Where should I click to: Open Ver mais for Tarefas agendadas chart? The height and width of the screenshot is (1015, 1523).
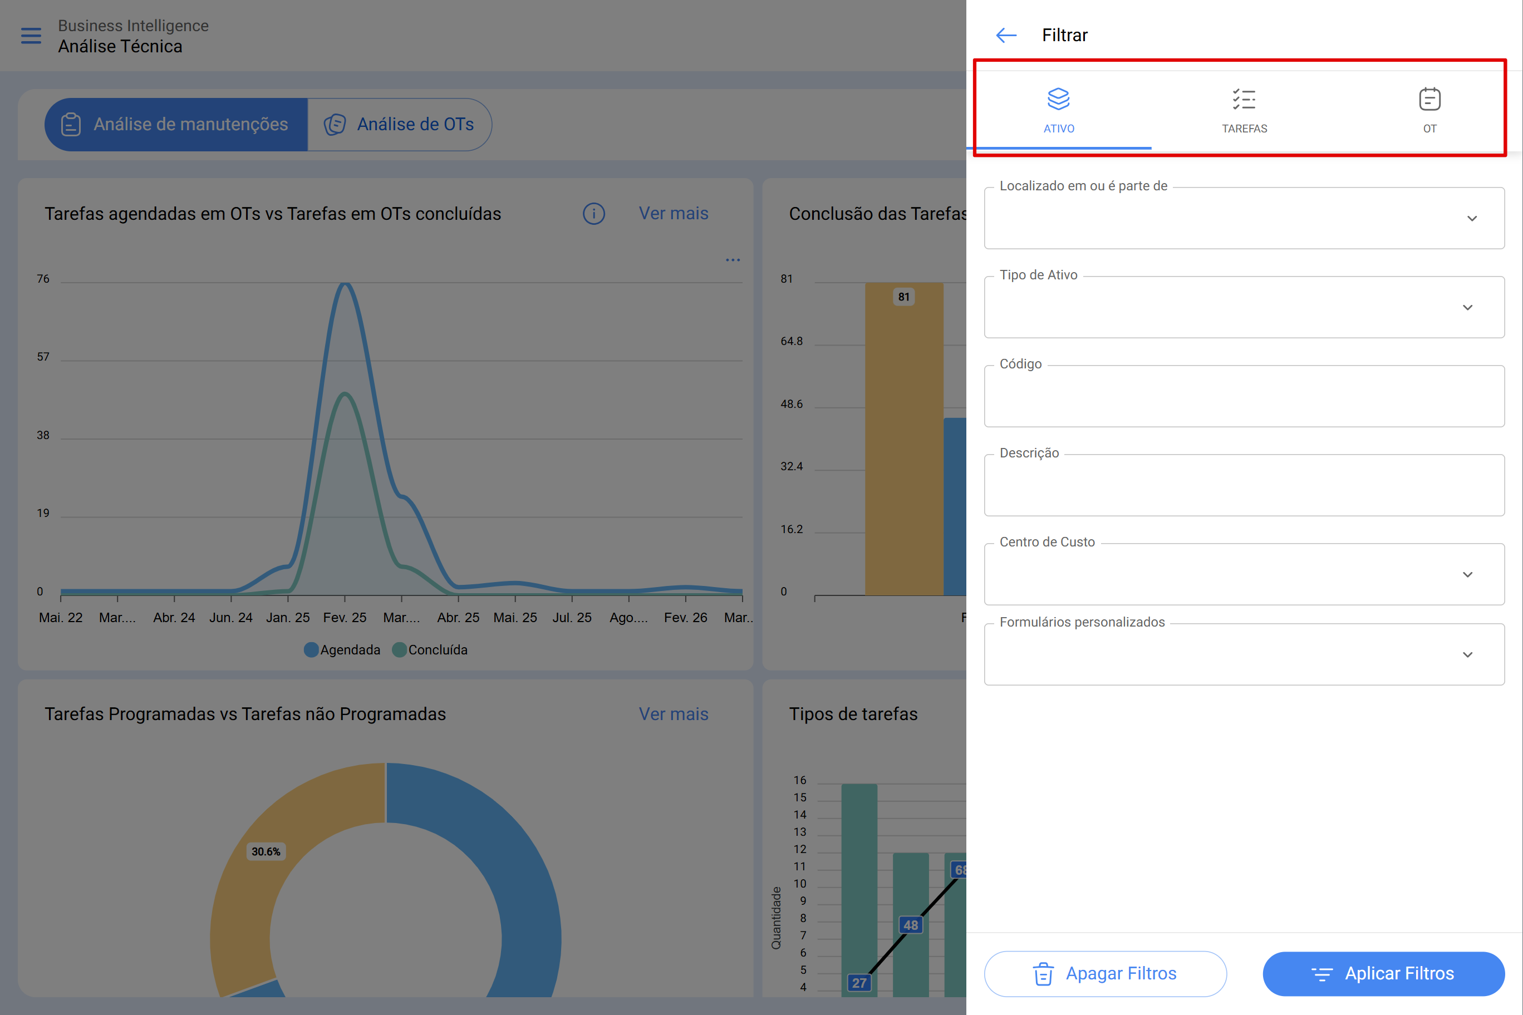(x=674, y=214)
